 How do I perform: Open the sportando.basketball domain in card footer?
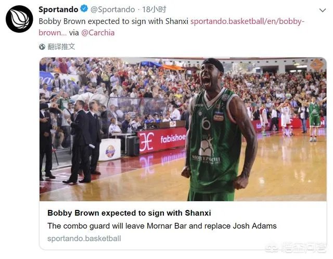tap(84, 239)
